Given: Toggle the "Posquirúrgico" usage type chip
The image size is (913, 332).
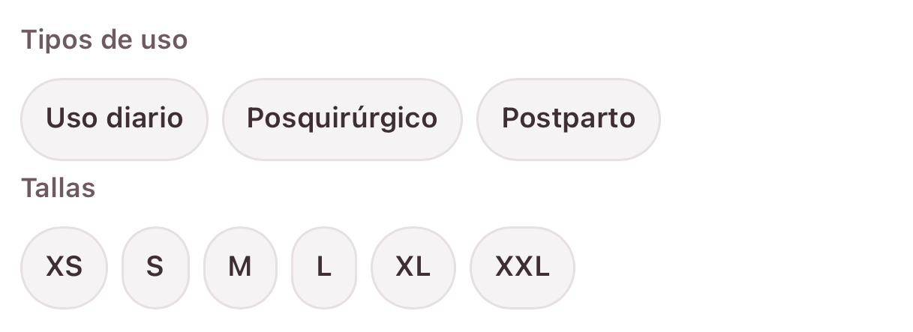Looking at the screenshot, I should tap(342, 118).
